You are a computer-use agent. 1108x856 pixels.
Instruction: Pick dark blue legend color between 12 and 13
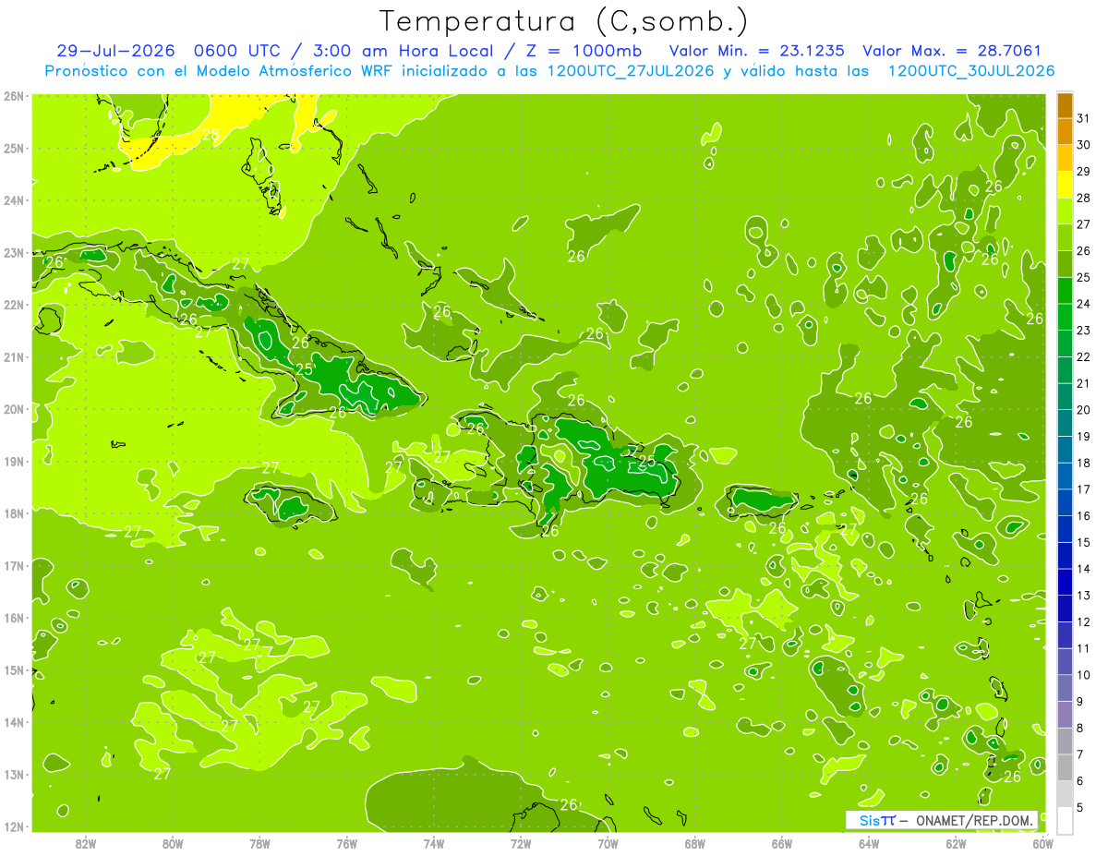pos(1065,608)
